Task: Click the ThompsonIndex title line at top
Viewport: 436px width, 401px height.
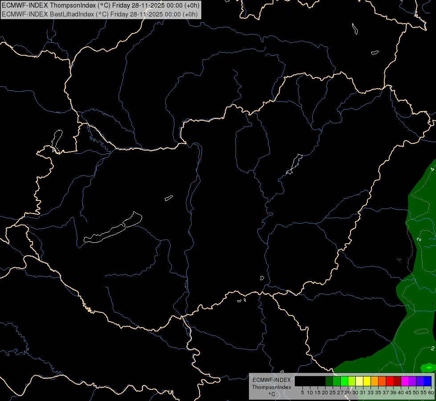Action: [100, 5]
